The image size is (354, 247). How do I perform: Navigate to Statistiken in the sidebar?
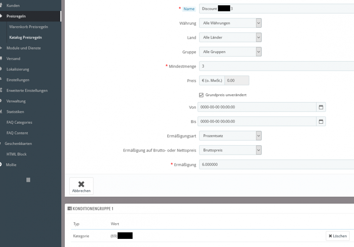coord(15,112)
